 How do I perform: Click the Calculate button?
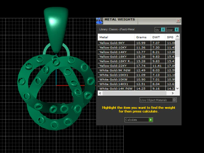point(139,120)
